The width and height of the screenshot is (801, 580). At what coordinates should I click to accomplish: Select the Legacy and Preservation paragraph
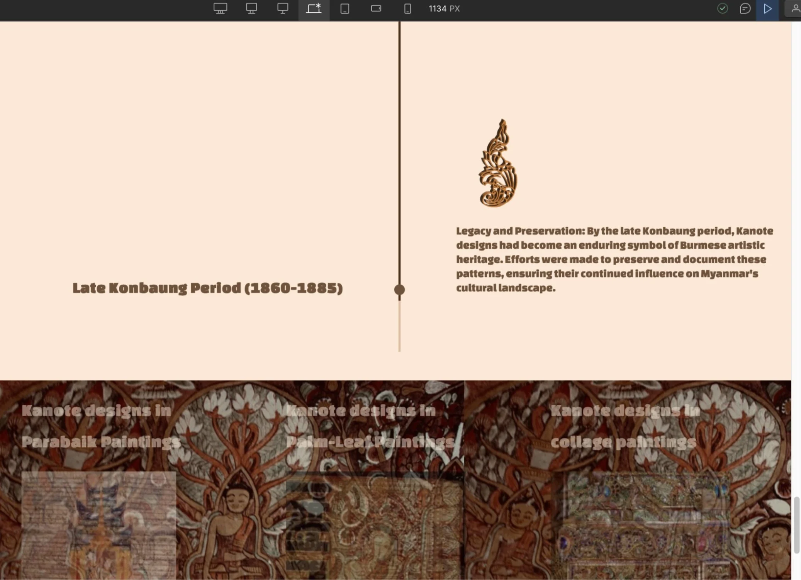pyautogui.click(x=614, y=259)
